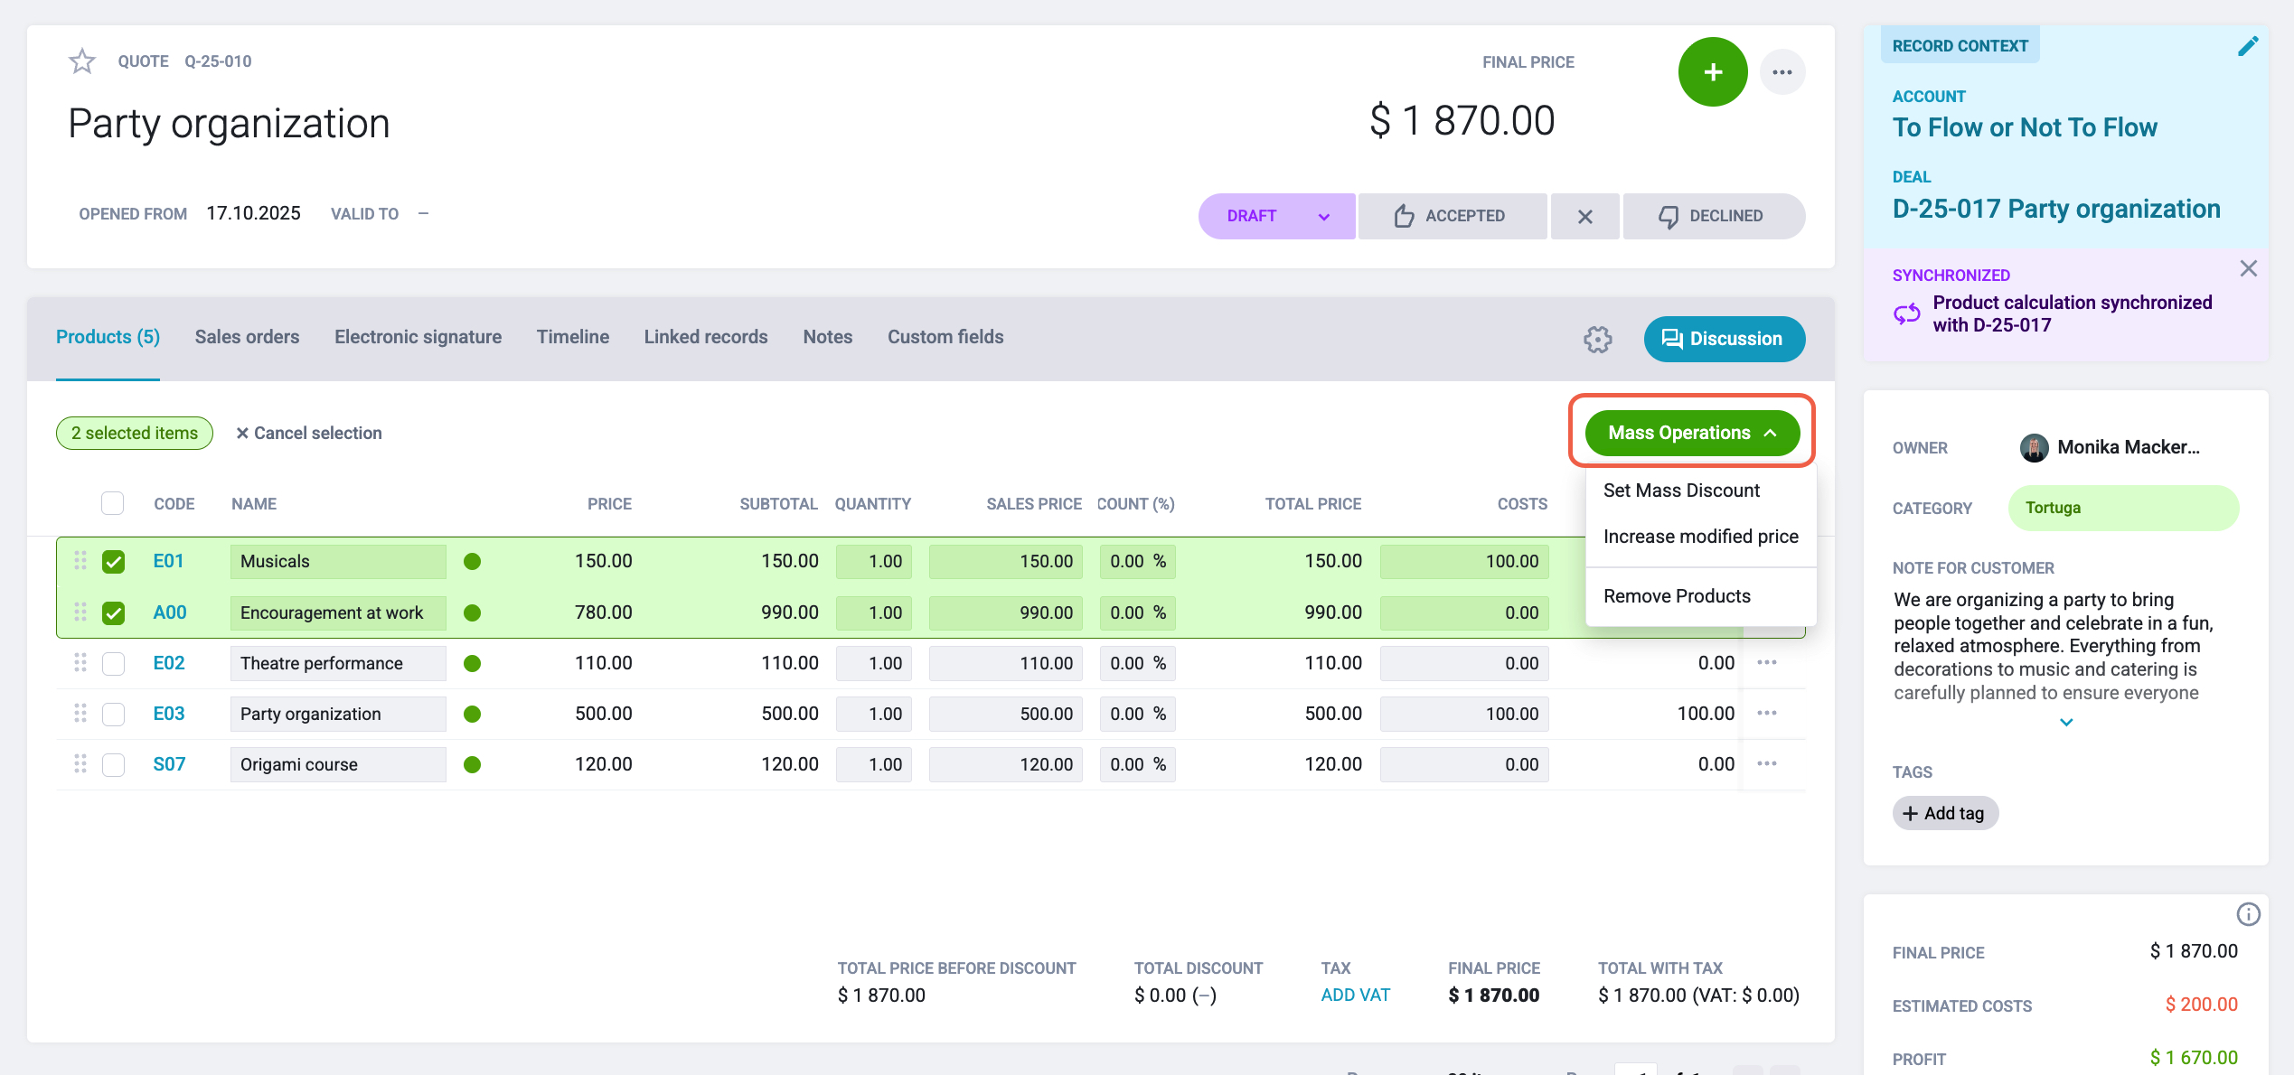Open the Discussion panel
This screenshot has height=1075, width=2294.
pyautogui.click(x=1724, y=339)
